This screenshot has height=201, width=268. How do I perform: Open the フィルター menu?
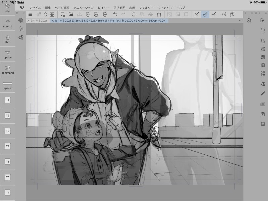point(146,8)
